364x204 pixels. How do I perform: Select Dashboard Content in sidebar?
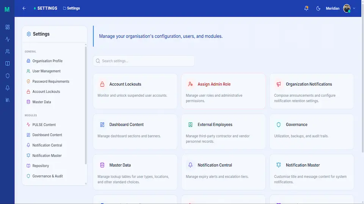point(54,135)
